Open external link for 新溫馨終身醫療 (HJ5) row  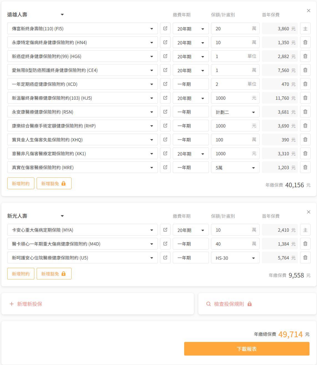[x=165, y=98]
